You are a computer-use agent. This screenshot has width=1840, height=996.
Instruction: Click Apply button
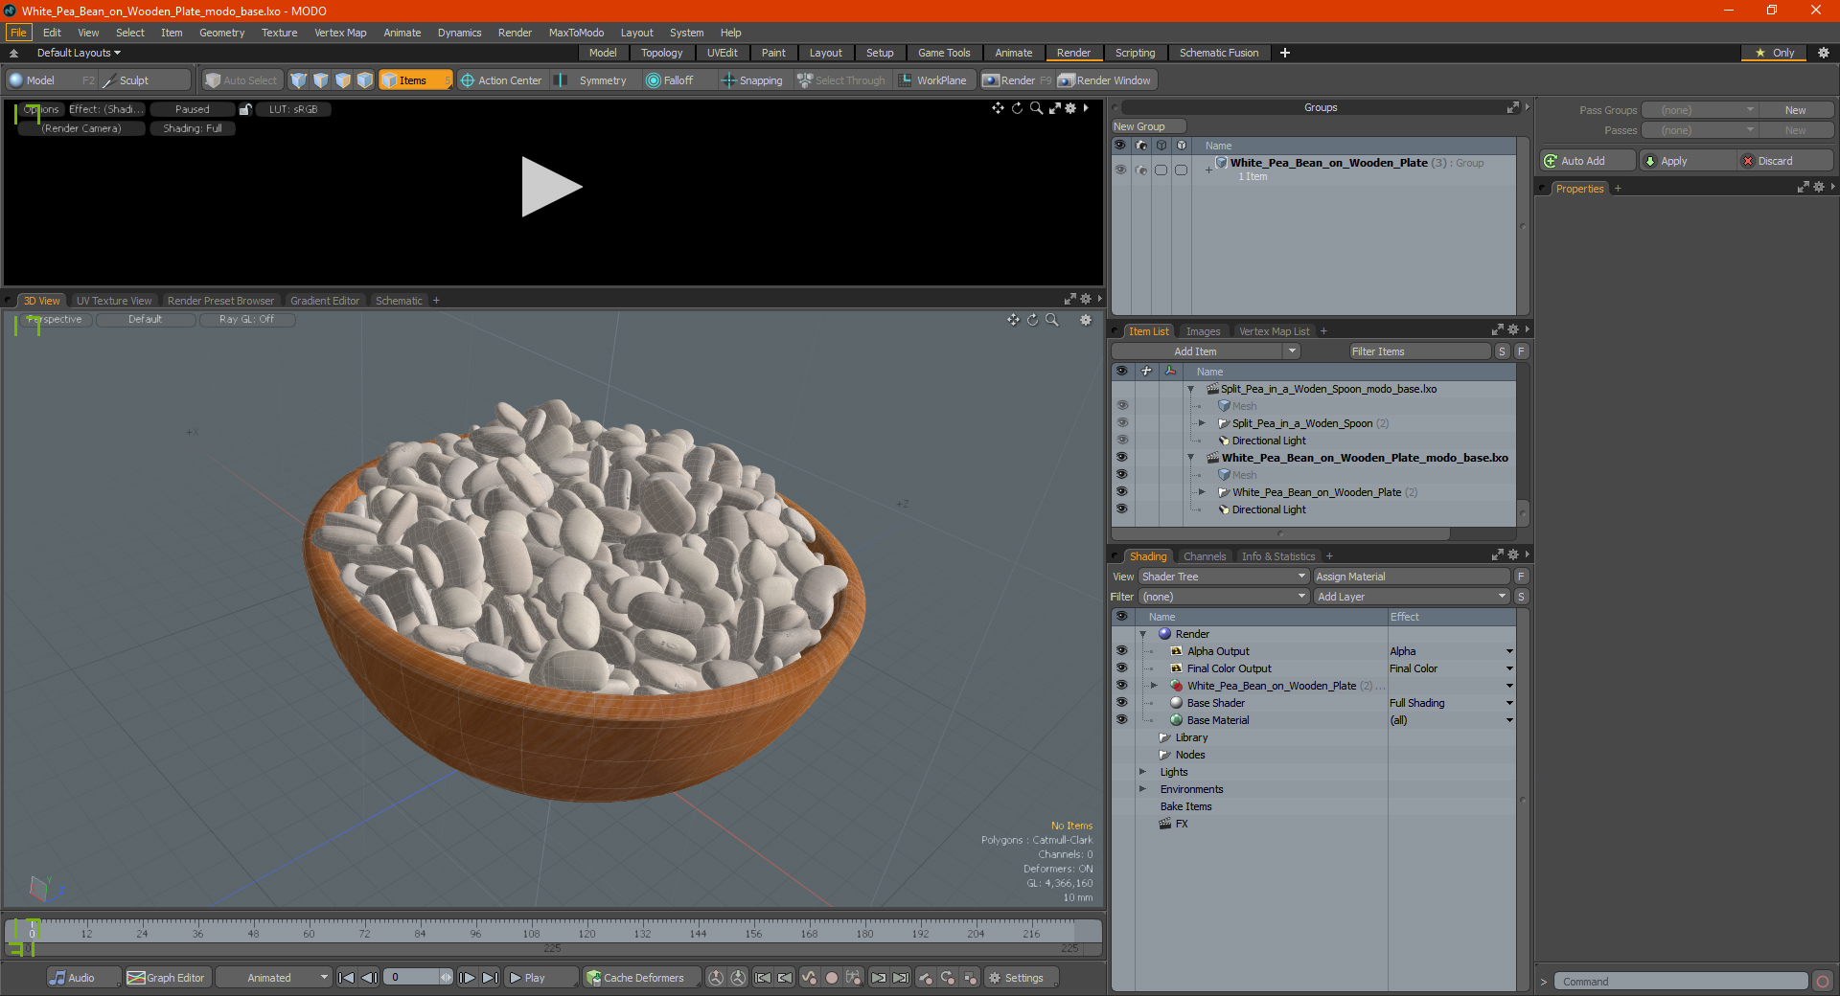coord(1687,161)
